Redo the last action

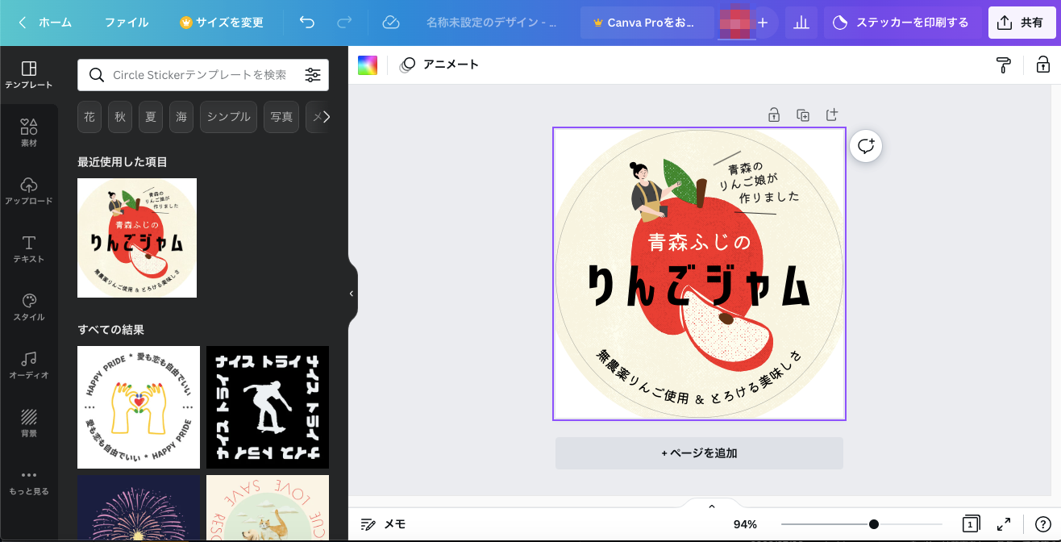tap(344, 23)
